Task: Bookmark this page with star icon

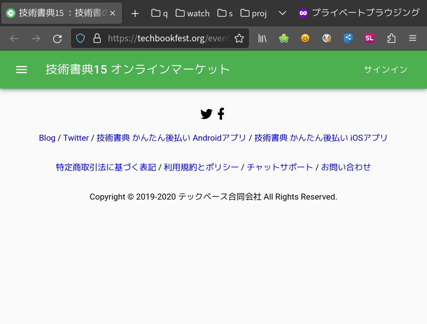Action: [239, 38]
